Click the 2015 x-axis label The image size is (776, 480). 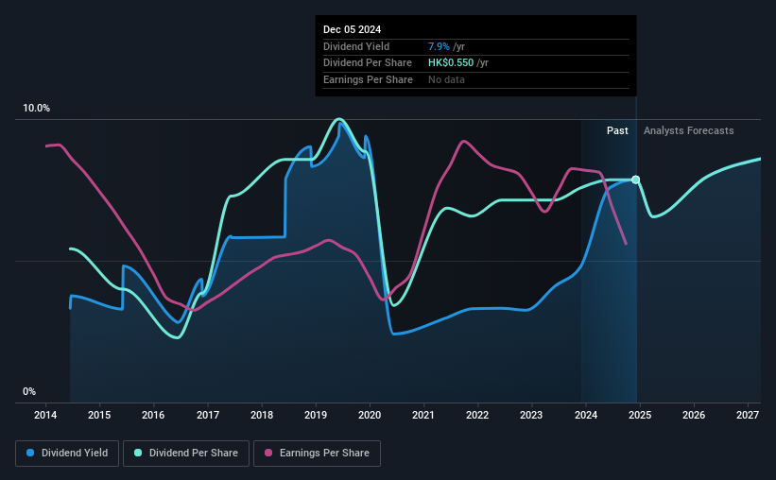click(x=99, y=415)
